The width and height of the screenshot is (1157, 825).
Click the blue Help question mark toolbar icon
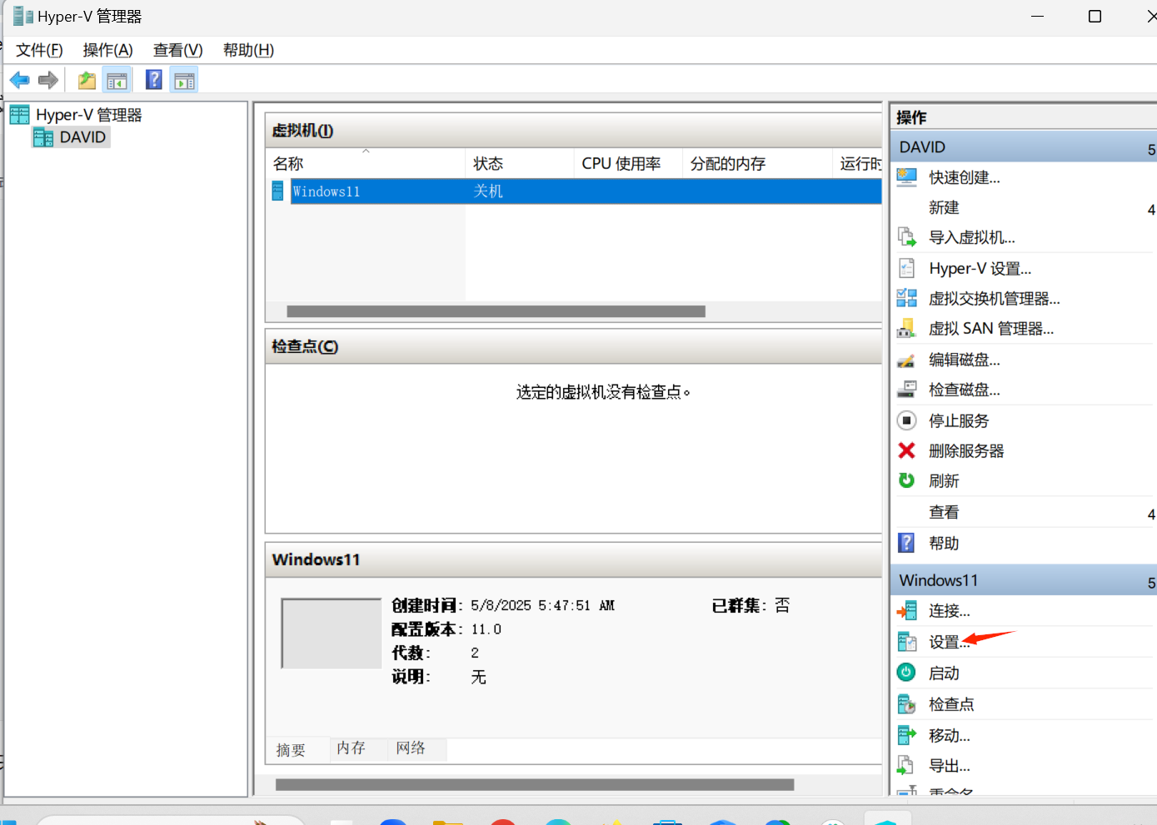click(154, 80)
